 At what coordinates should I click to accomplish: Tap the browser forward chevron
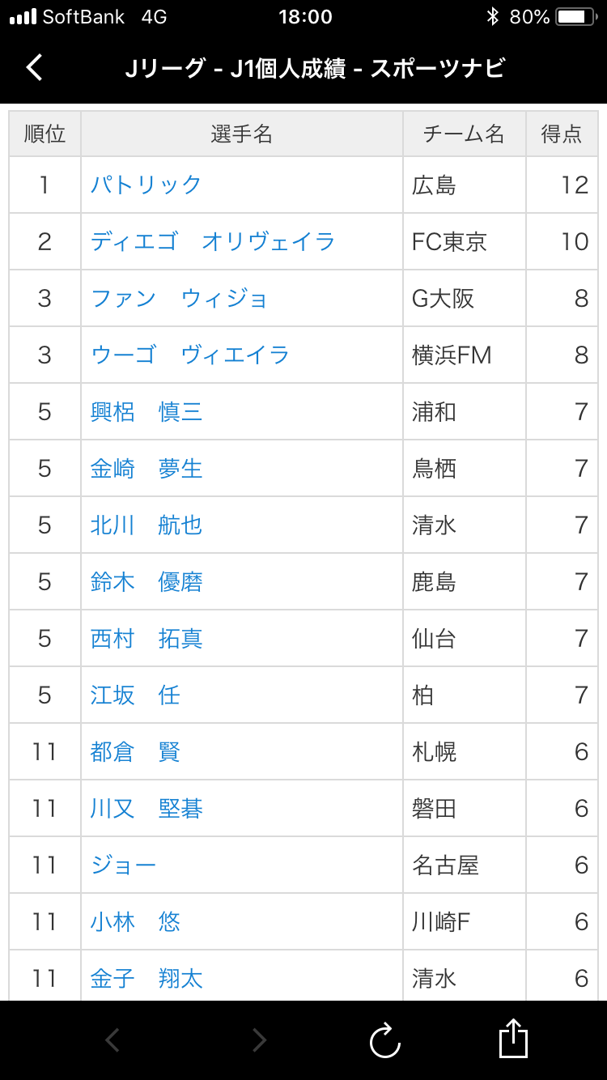click(x=259, y=1040)
